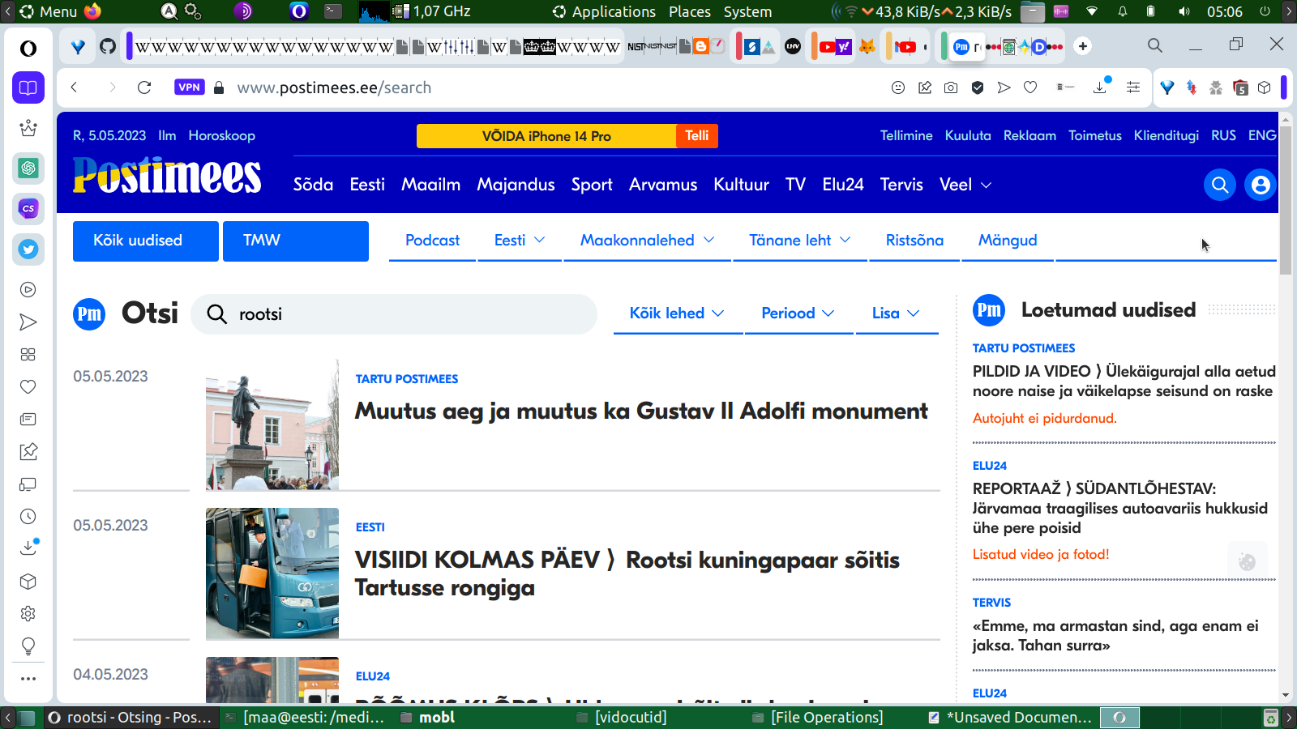This screenshot has width=1297, height=729.
Task: Expand the Kõik lehed filter dropdown
Action: click(677, 313)
